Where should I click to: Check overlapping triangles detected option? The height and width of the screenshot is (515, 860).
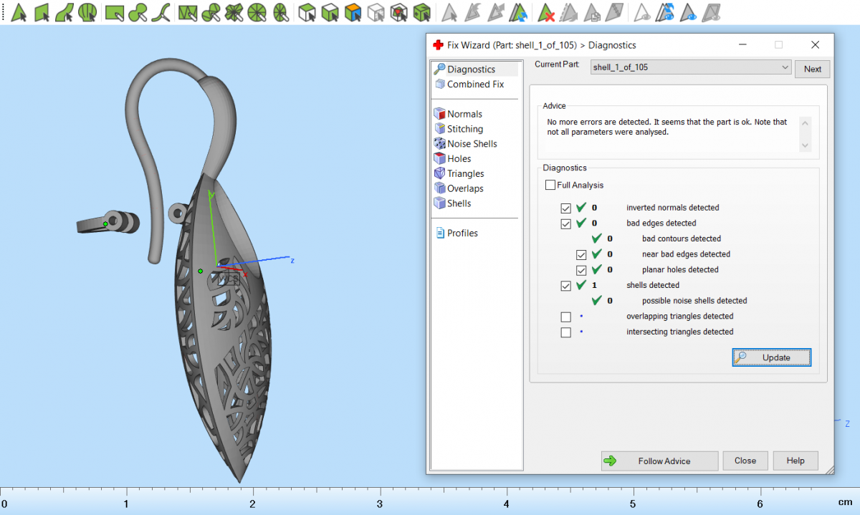click(566, 317)
